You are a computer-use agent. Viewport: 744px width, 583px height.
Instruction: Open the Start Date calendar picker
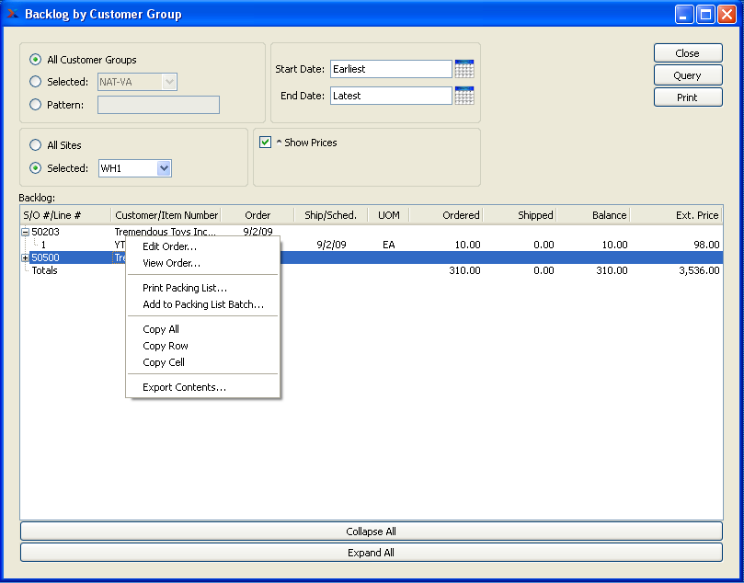click(464, 69)
